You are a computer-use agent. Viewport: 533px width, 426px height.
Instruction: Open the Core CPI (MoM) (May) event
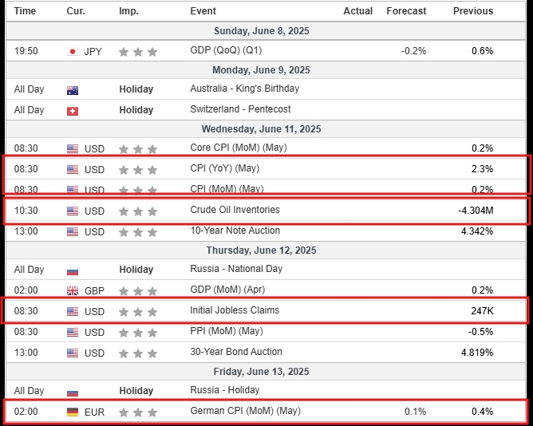[238, 148]
